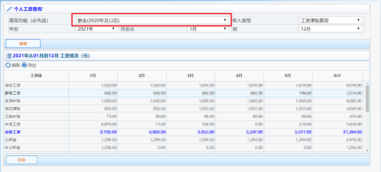The height and width of the screenshot is (172, 381).
Task: Select start month dropdown showing 1月
Action: click(208, 29)
